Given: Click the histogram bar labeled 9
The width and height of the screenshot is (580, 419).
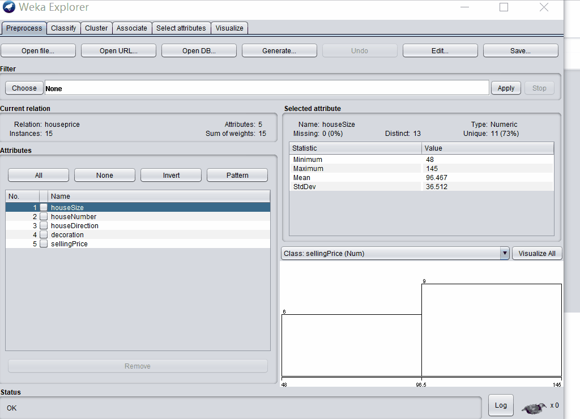Looking at the screenshot, I should [492, 330].
